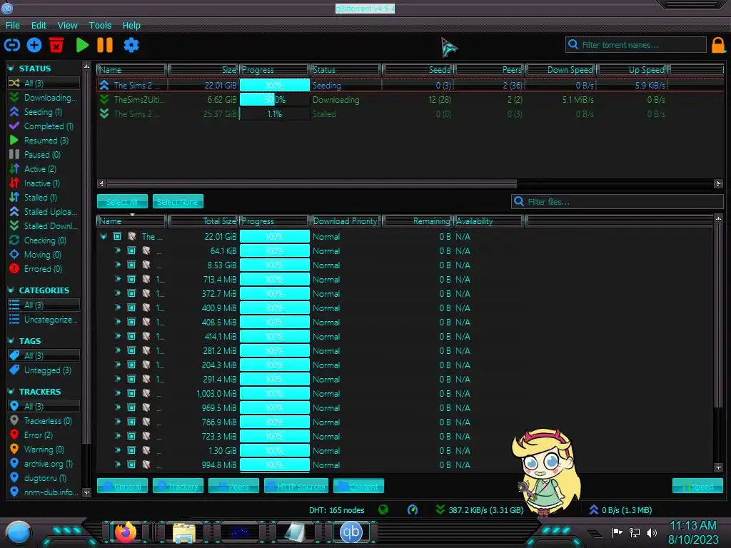The image size is (731, 548).
Task: Collapse the STATUS sidebar section
Action: pos(11,68)
